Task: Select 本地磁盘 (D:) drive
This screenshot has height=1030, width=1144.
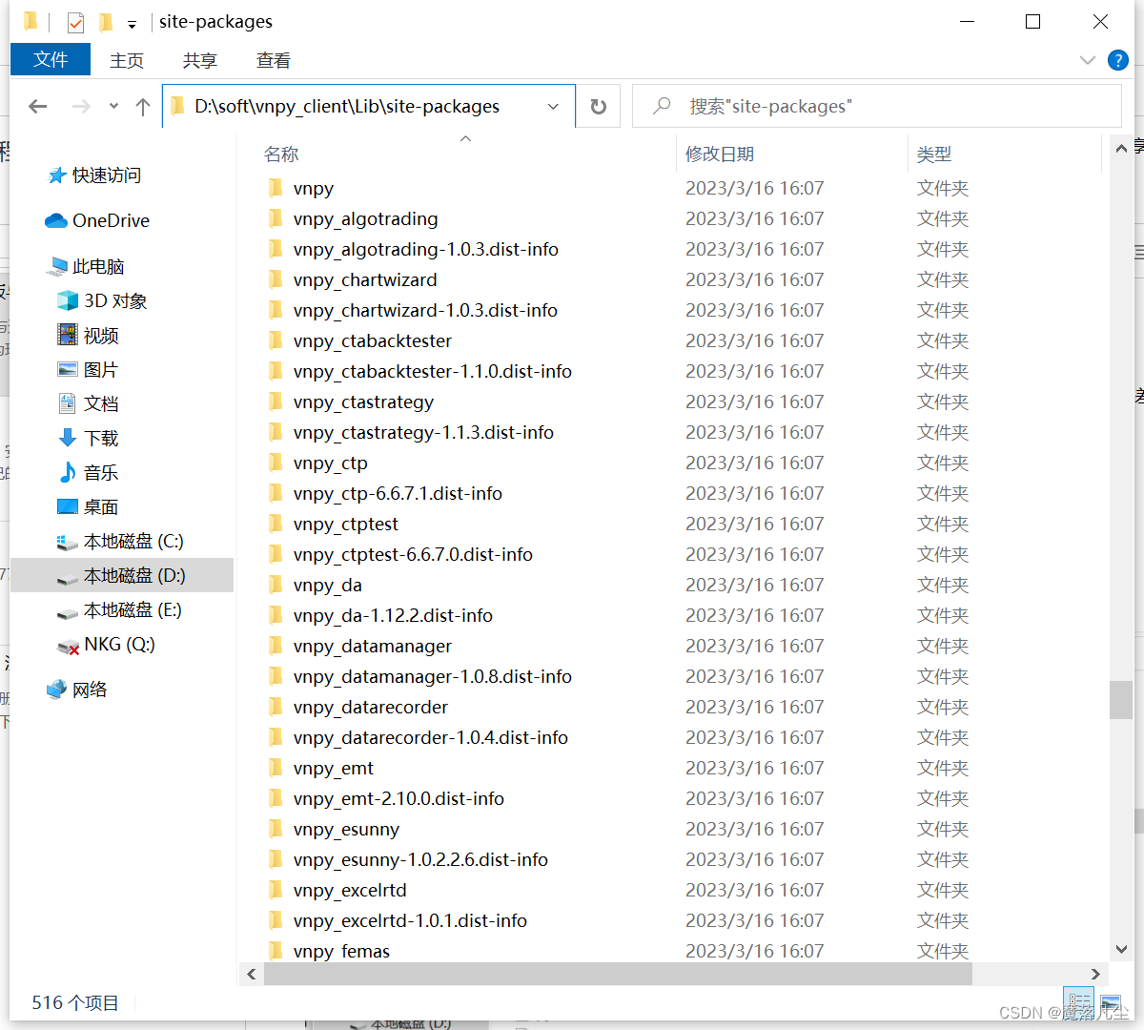Action: coord(134,576)
